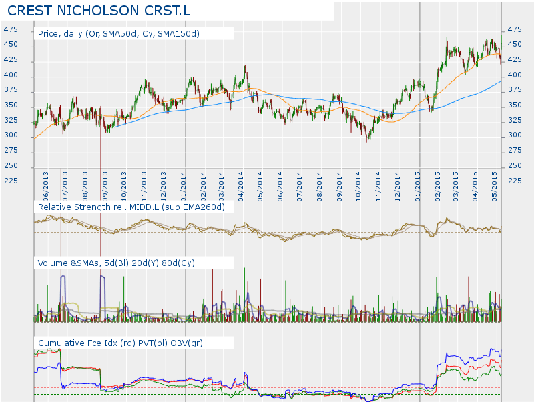Click the 01/2015 date axis label
The width and height of the screenshot is (534, 402).
417,187
